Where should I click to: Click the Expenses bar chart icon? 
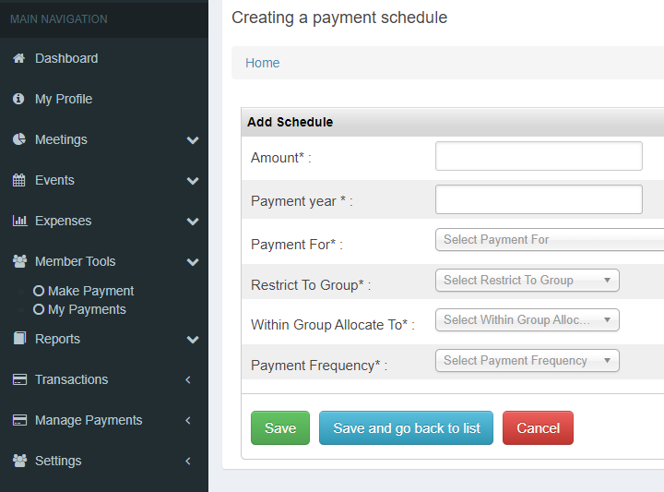pyautogui.click(x=19, y=221)
